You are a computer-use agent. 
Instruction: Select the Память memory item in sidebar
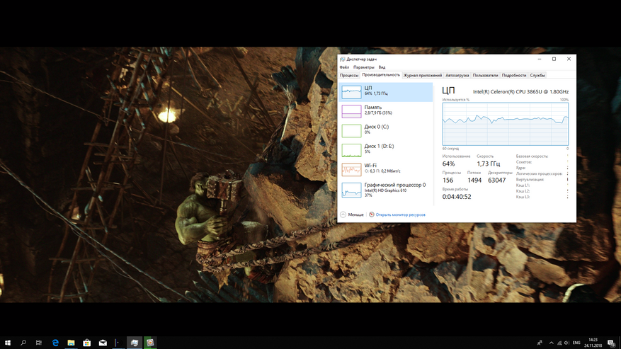point(385,110)
